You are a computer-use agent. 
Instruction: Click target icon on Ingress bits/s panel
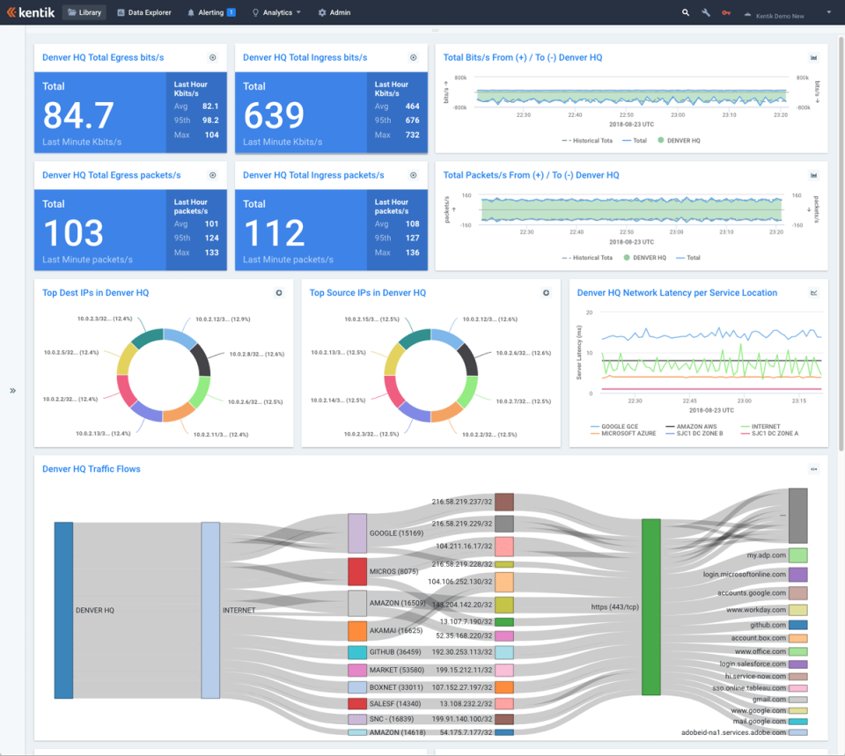click(x=414, y=58)
